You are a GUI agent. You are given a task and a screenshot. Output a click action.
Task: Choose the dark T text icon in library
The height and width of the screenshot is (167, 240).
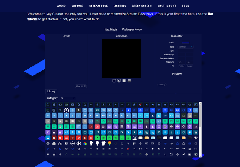[60, 110]
